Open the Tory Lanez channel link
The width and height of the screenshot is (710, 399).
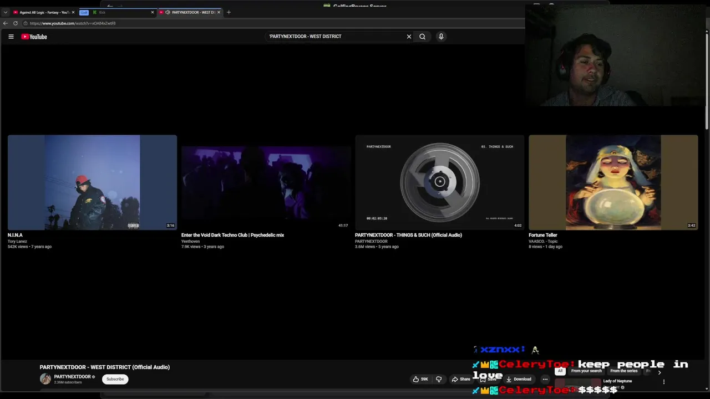tap(17, 241)
